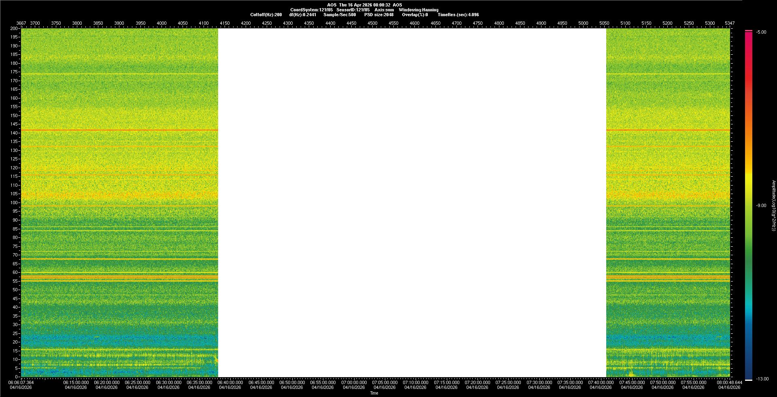Click the Windowing:Hanning header text
777x397 pixels.
pyautogui.click(x=418, y=10)
